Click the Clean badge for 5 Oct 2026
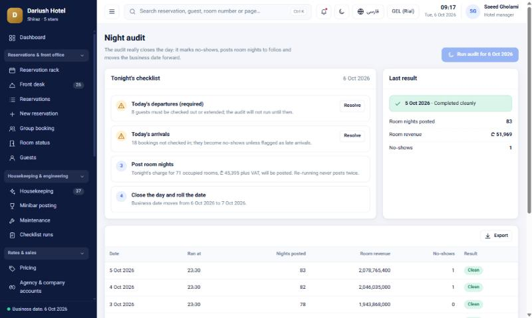Viewport: 532px width, 318px height. 473,270
